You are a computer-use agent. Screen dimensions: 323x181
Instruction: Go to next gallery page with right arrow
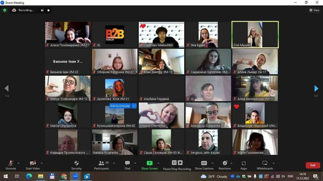point(316,88)
